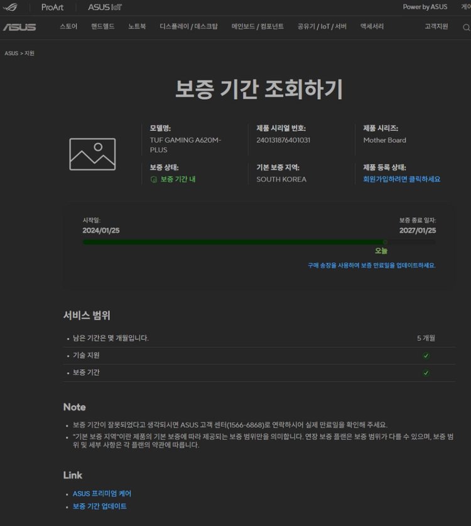Click the checkmark icon for 기술 지원
The width and height of the screenshot is (471, 526).
426,356
